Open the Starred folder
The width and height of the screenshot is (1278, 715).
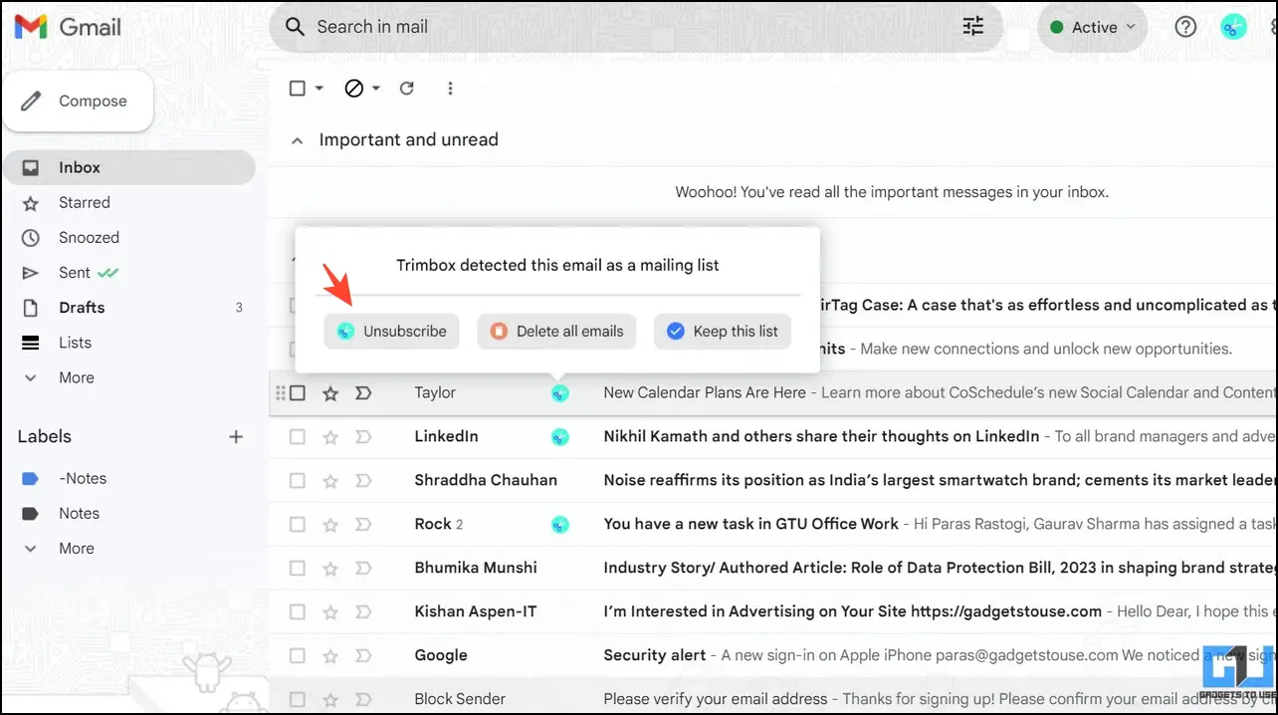(x=84, y=202)
